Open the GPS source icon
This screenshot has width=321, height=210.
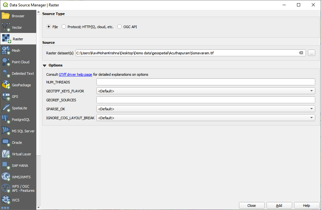(6, 97)
